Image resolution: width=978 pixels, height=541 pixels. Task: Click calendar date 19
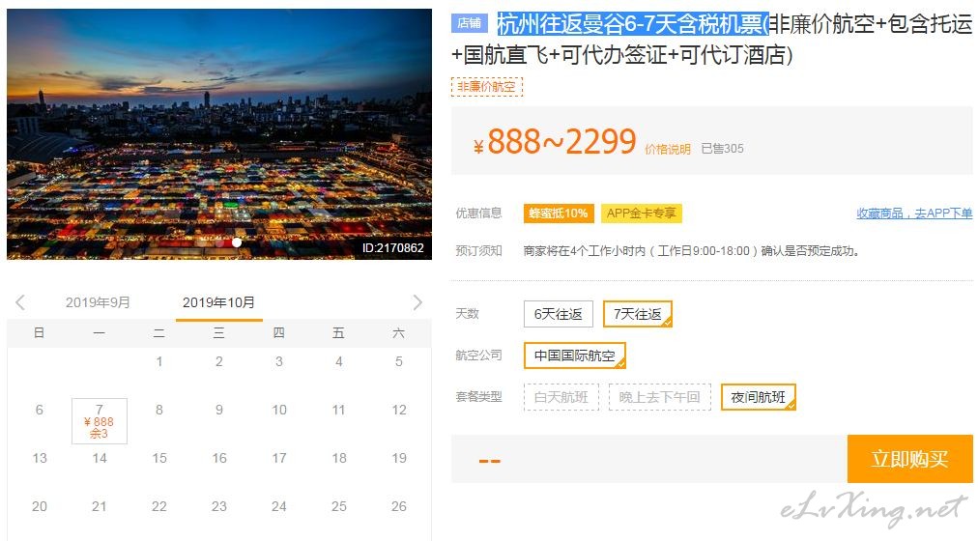click(398, 458)
